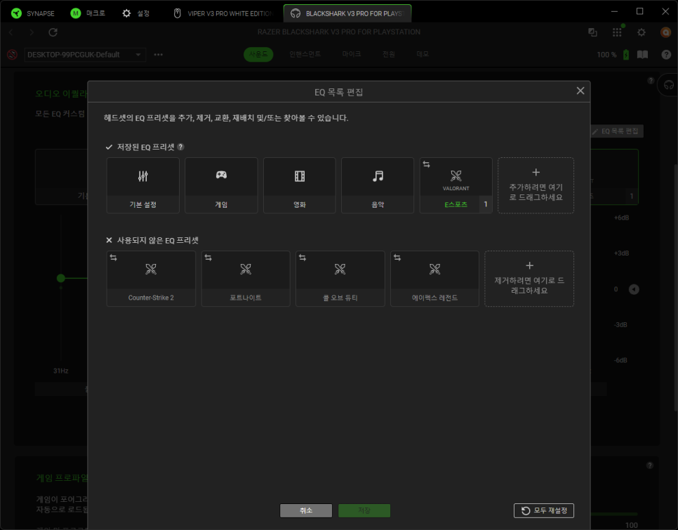
Task: Toggle the 사용되지 않은 EQ 프리셋 section
Action: [x=109, y=240]
